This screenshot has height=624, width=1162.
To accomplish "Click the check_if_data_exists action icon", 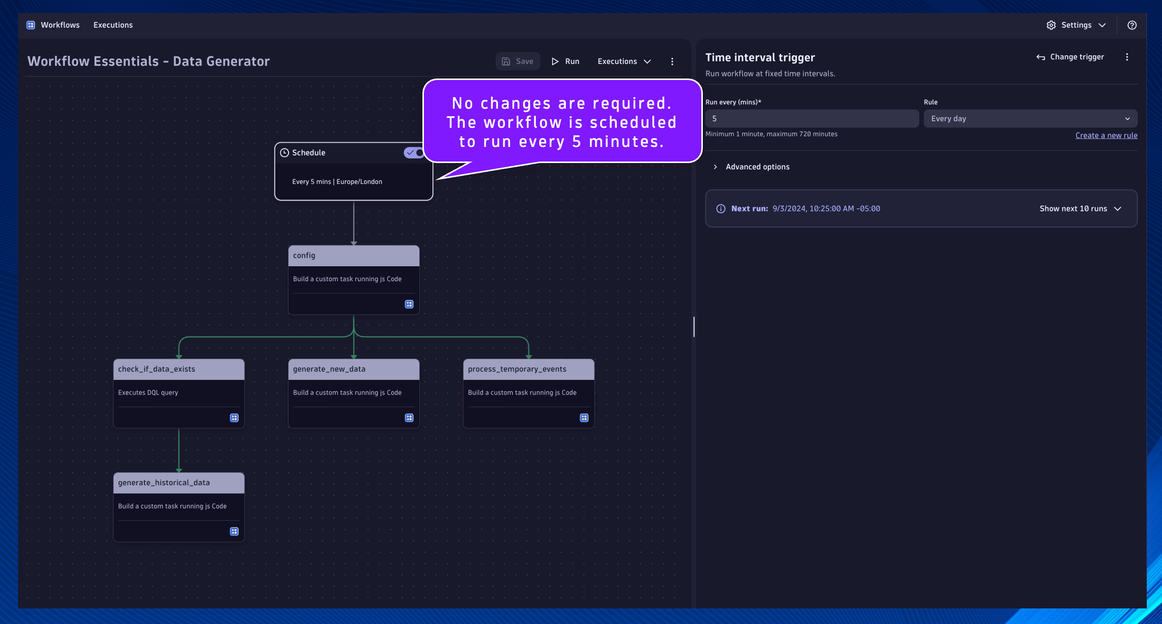I will point(234,418).
